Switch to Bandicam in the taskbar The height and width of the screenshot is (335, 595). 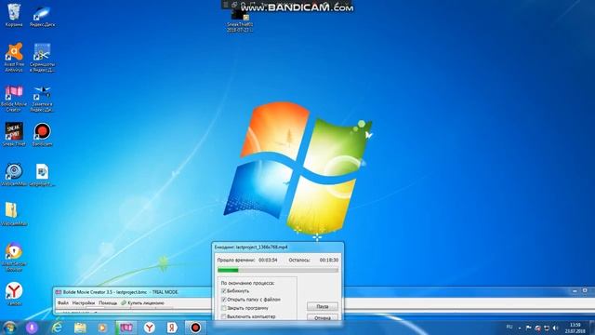pos(195,328)
